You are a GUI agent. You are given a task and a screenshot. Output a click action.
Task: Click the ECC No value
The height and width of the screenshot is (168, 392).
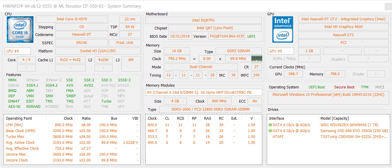[255, 101]
